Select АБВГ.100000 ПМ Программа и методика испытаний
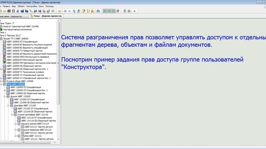Viewport: 266px width, 149px height. coord(32,63)
